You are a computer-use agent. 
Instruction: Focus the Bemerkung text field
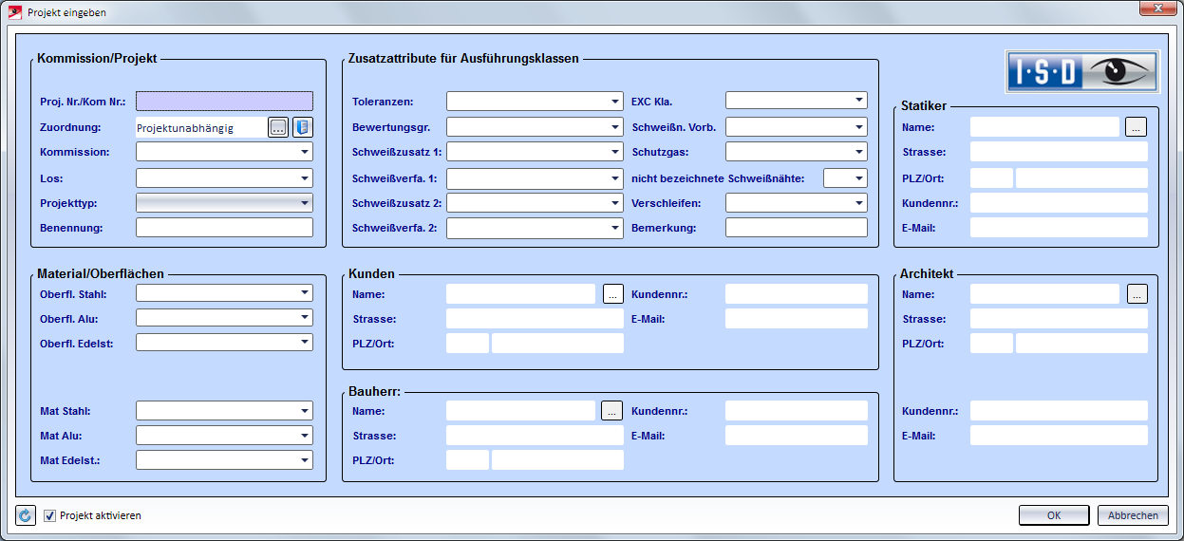pos(796,228)
